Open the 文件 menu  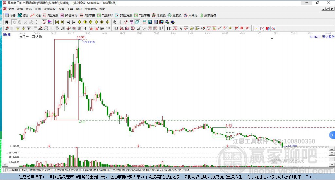click(x=11, y=9)
